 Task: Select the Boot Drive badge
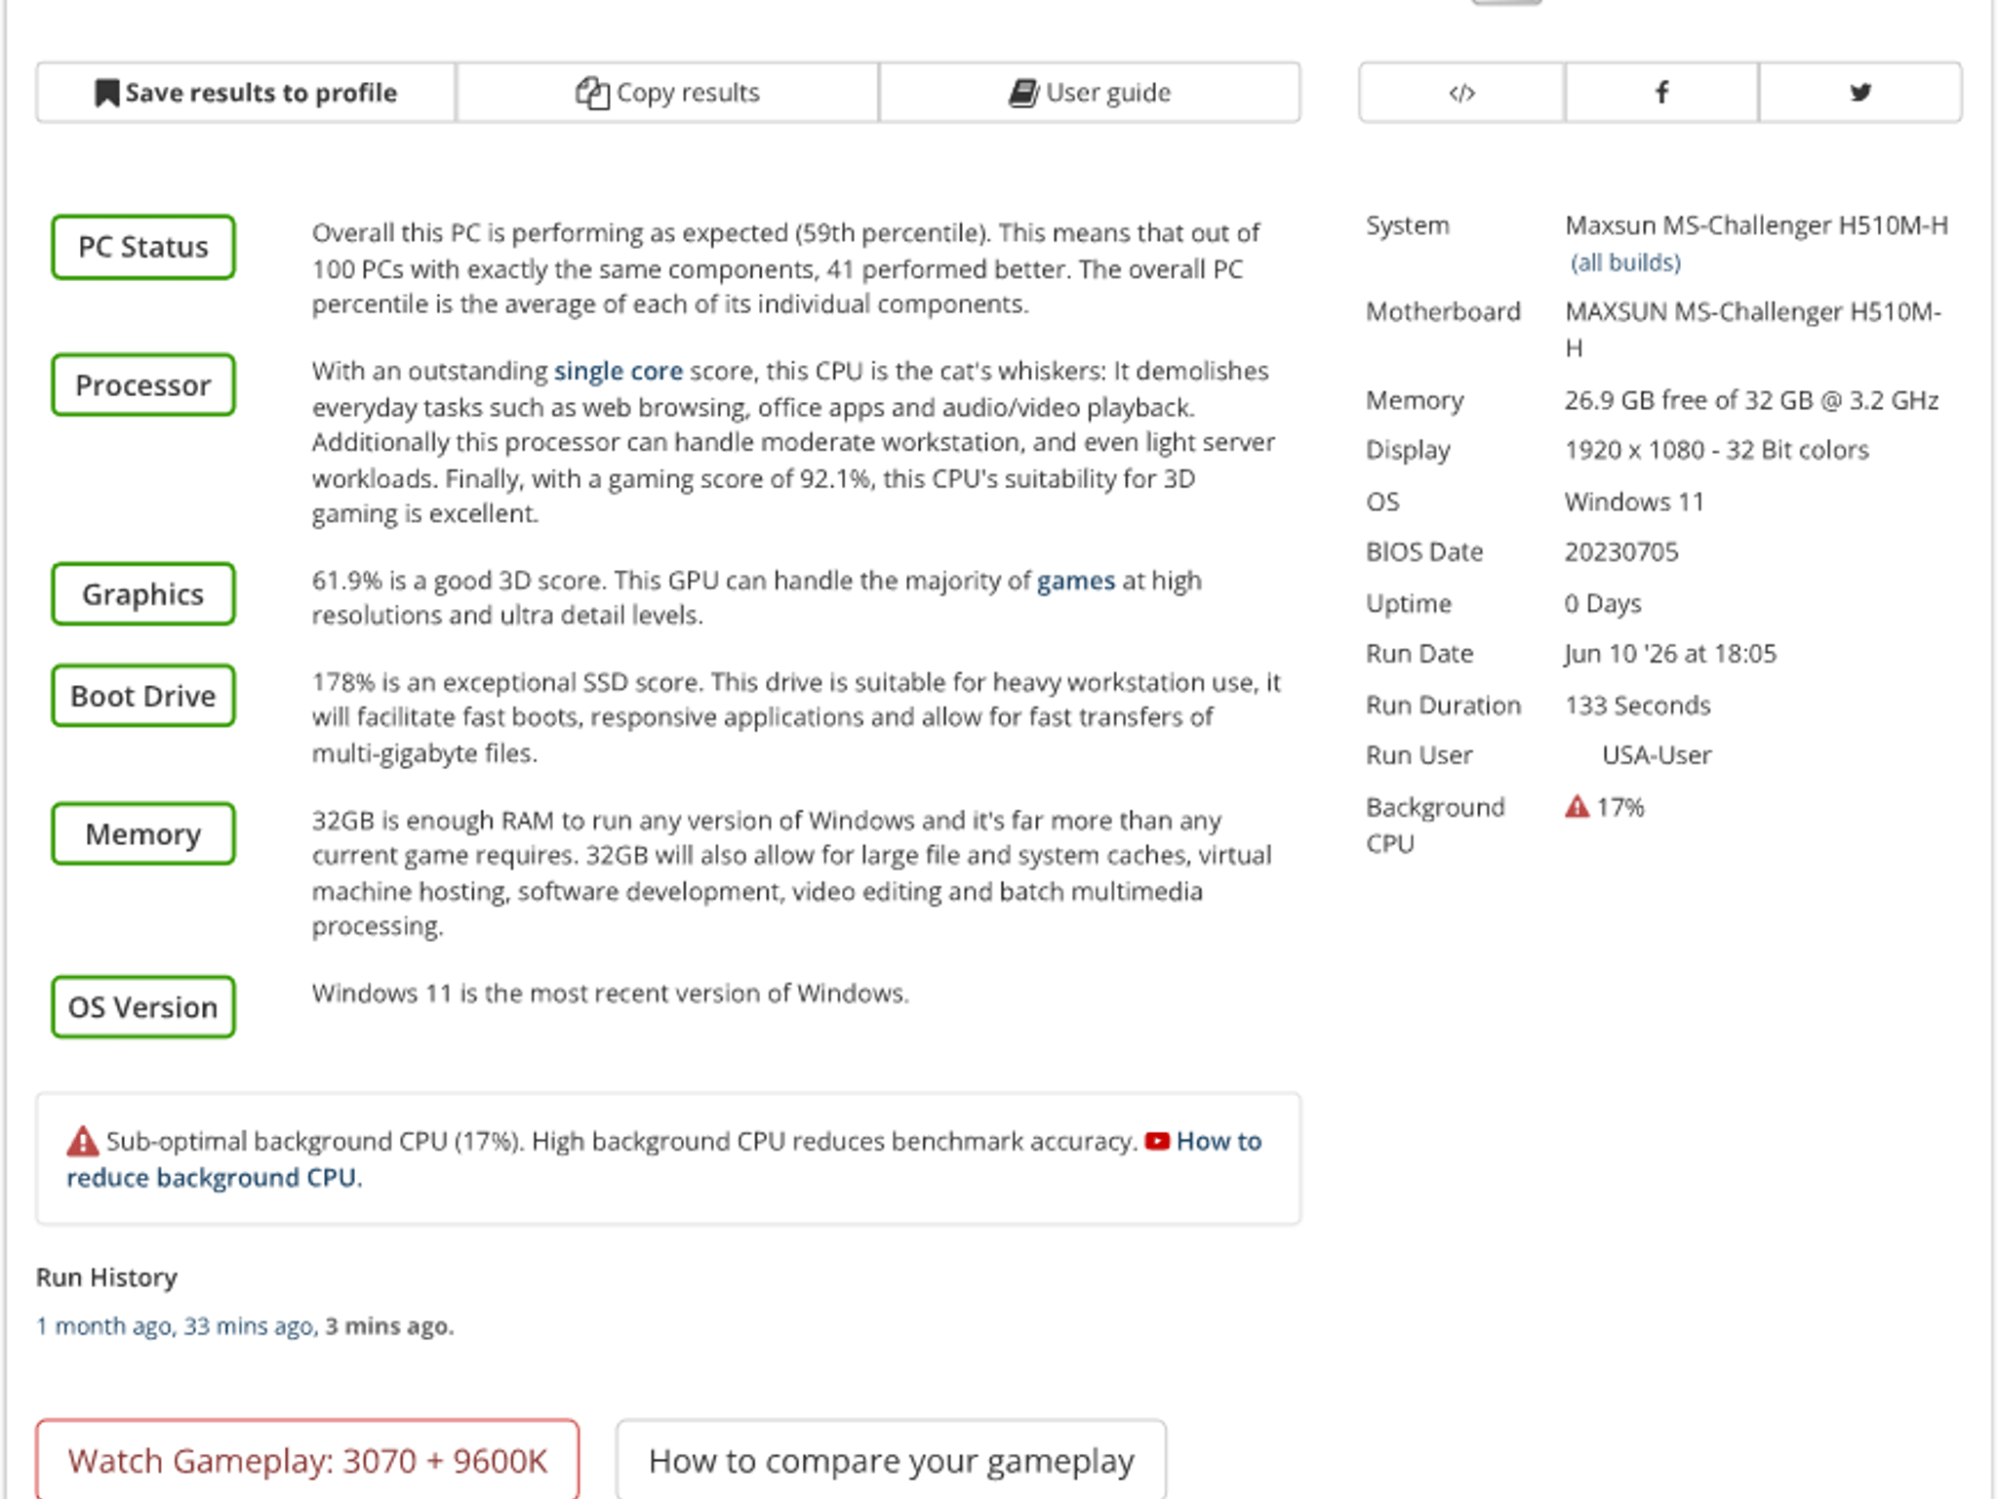143,696
